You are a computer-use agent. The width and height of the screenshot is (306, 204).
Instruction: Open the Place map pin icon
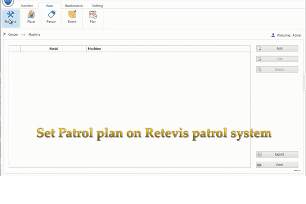[x=31, y=14]
